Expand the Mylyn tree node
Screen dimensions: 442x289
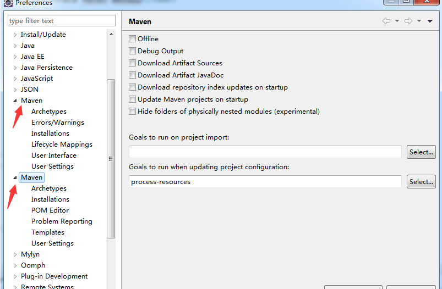15,255
